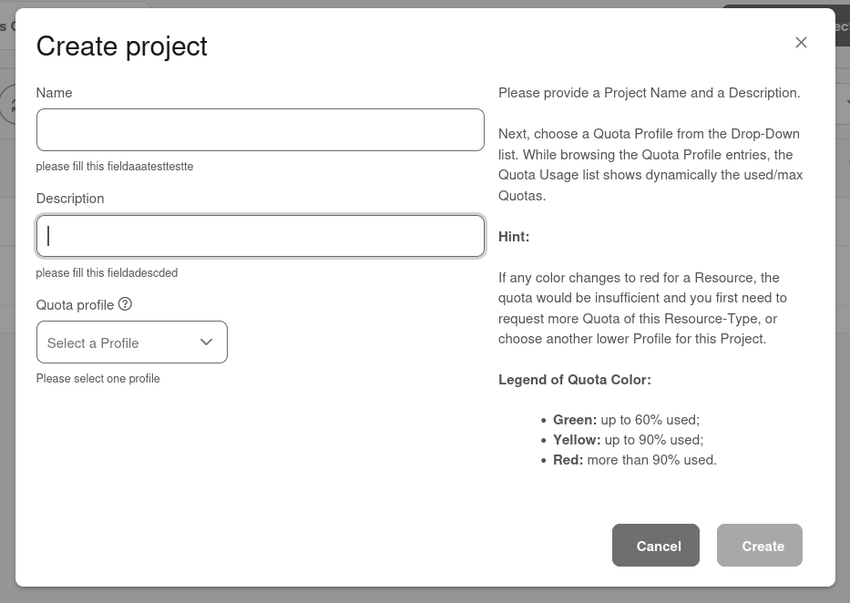
Task: Click the bold 'Hint:' heading
Action: tap(514, 237)
